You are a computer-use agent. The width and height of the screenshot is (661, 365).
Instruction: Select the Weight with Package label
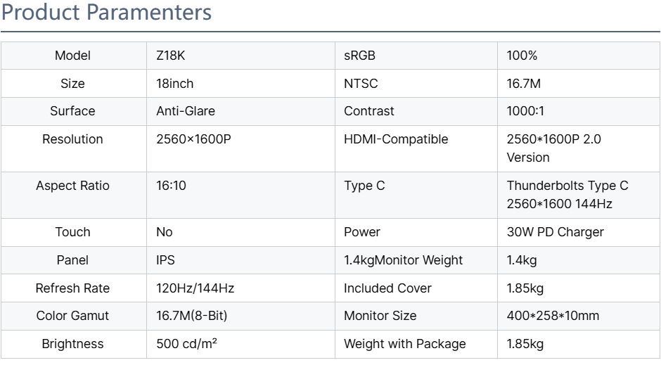(404, 344)
